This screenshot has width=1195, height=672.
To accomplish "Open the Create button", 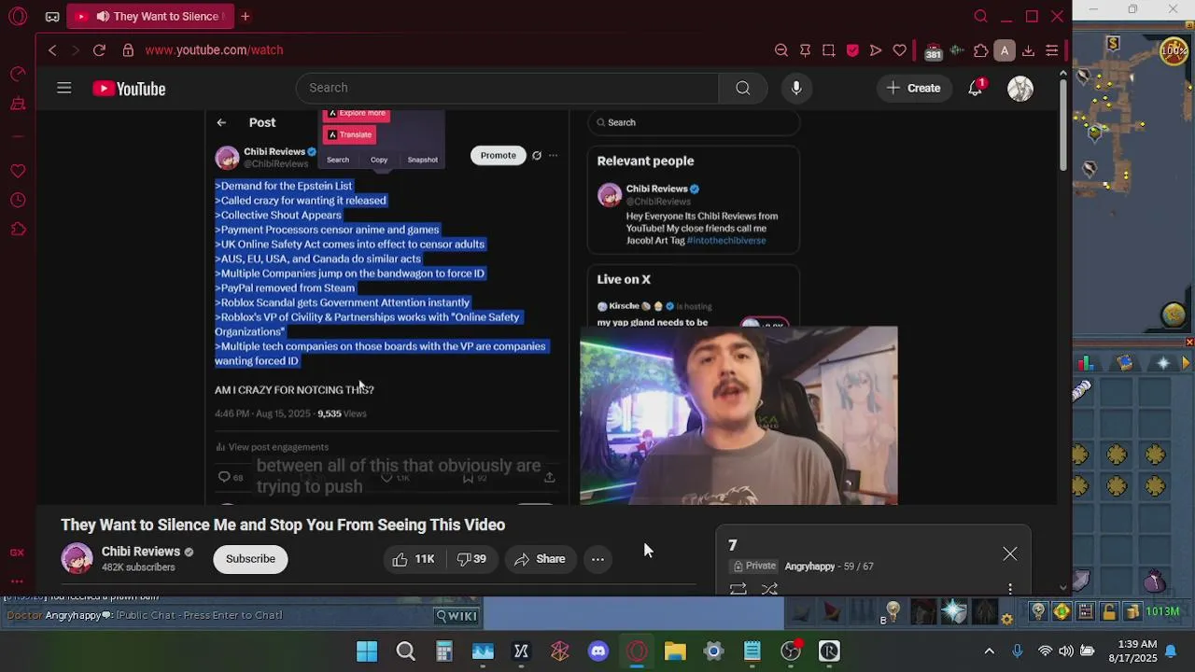I will pyautogui.click(x=914, y=88).
